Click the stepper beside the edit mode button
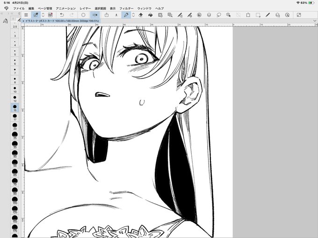 click(x=43, y=15)
